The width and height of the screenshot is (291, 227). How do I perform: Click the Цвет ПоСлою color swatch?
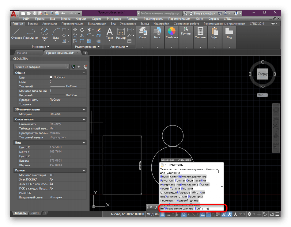[x=51, y=78]
